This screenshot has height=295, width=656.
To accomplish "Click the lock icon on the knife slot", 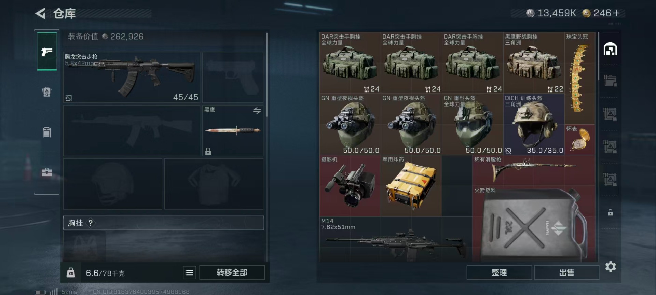I will (208, 151).
